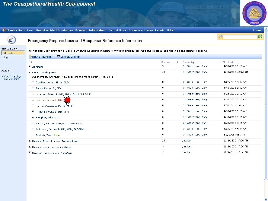Sort by Replies column header

[165, 63]
